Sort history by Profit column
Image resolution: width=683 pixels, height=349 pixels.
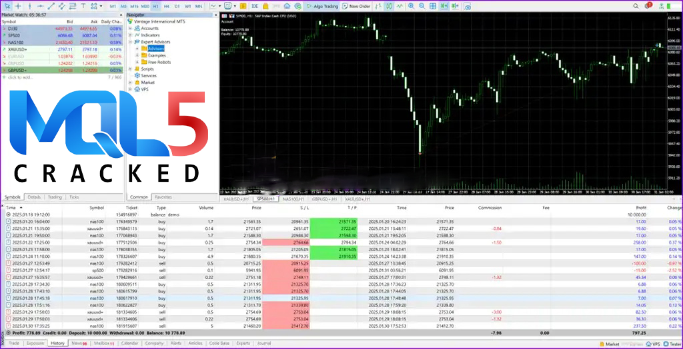[641, 208]
